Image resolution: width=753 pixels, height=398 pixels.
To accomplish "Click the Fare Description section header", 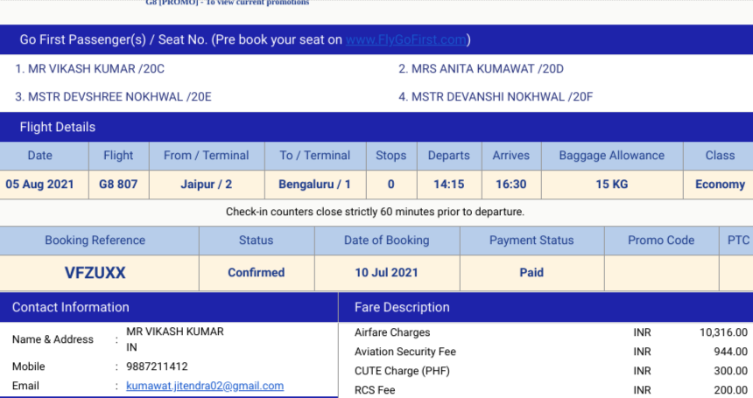I will [402, 307].
